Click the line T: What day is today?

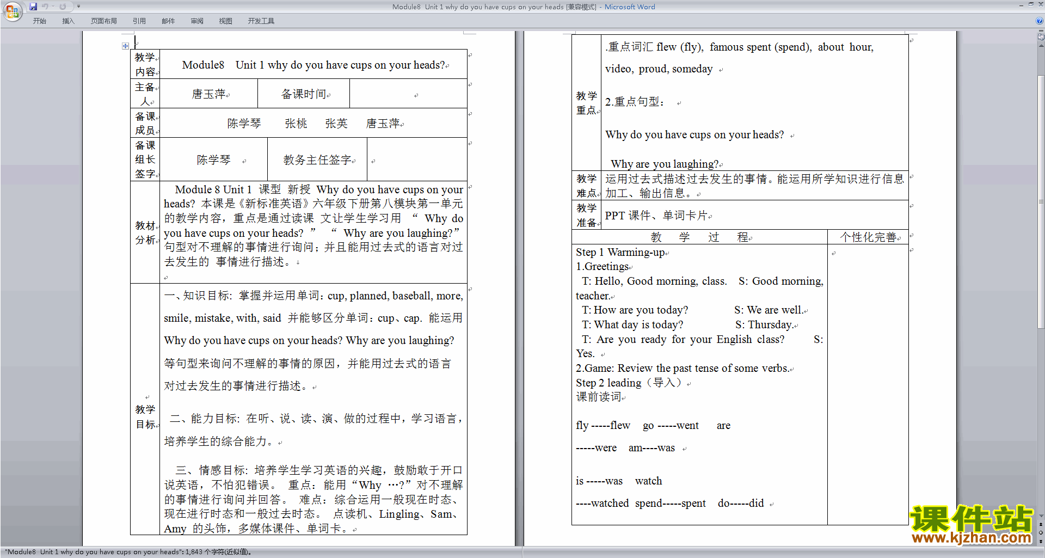(x=632, y=324)
